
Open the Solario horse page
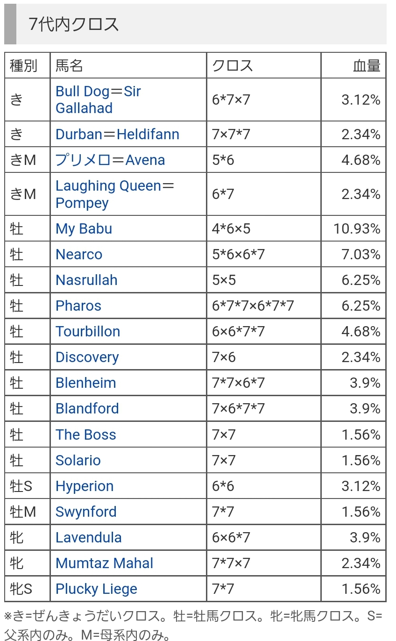point(78,461)
